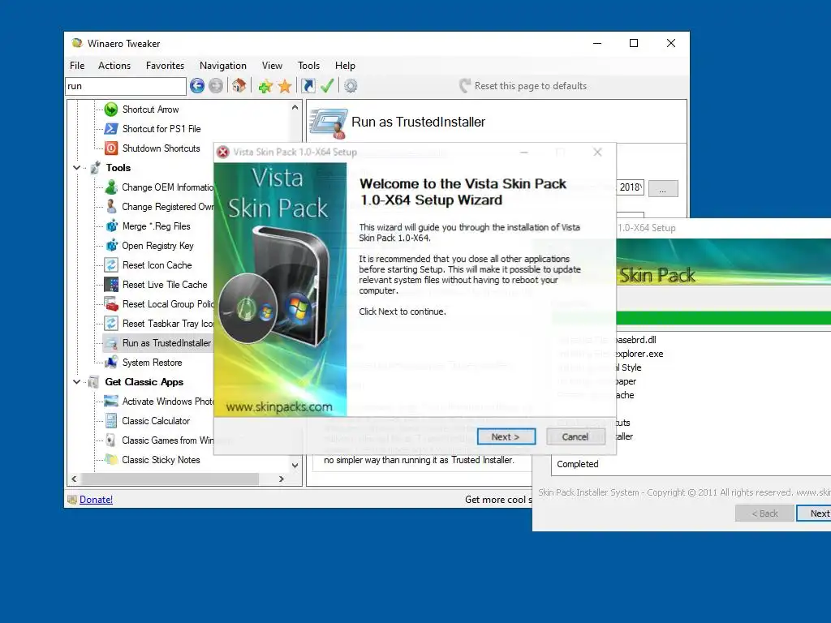Viewport: 831px width, 623px height.
Task: Click the Change Registered Owner icon
Action: point(110,207)
